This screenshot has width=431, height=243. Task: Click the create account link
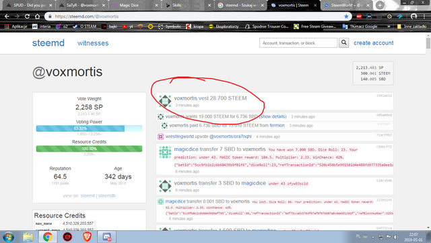pyautogui.click(x=374, y=43)
